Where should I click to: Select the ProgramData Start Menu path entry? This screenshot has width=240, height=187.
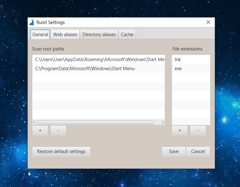tap(99, 69)
